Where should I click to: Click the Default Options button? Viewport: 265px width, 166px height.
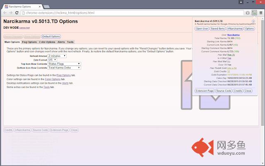[51, 37]
